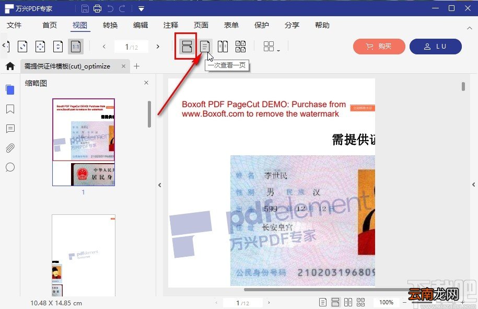This screenshot has width=478, height=309.
Task: Select single page view in status bar
Action: (323, 302)
